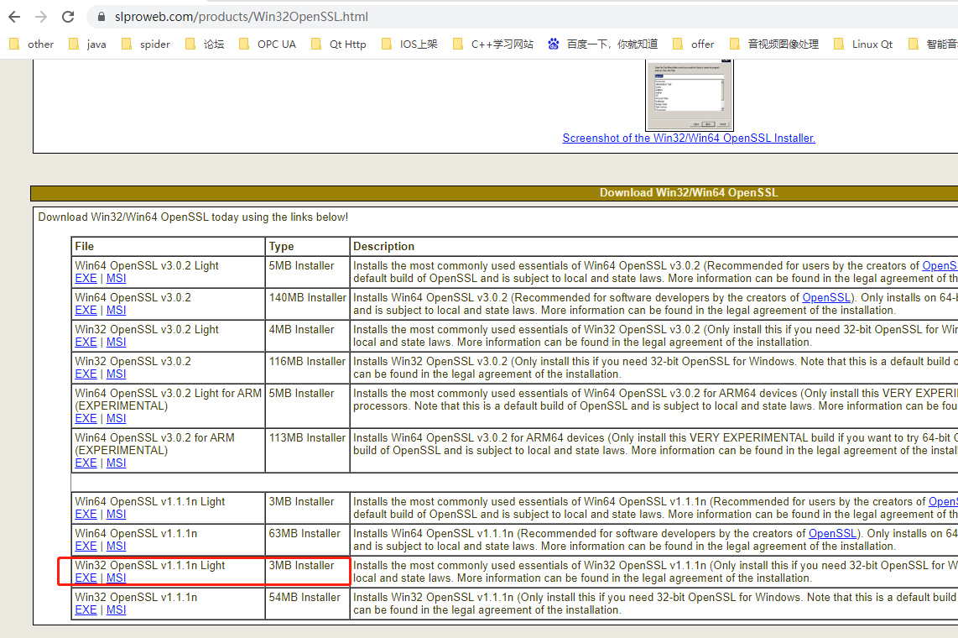Download EXE for Win64 v3.0.2 Light ARM
Image resolution: width=958 pixels, height=638 pixels.
(86, 419)
